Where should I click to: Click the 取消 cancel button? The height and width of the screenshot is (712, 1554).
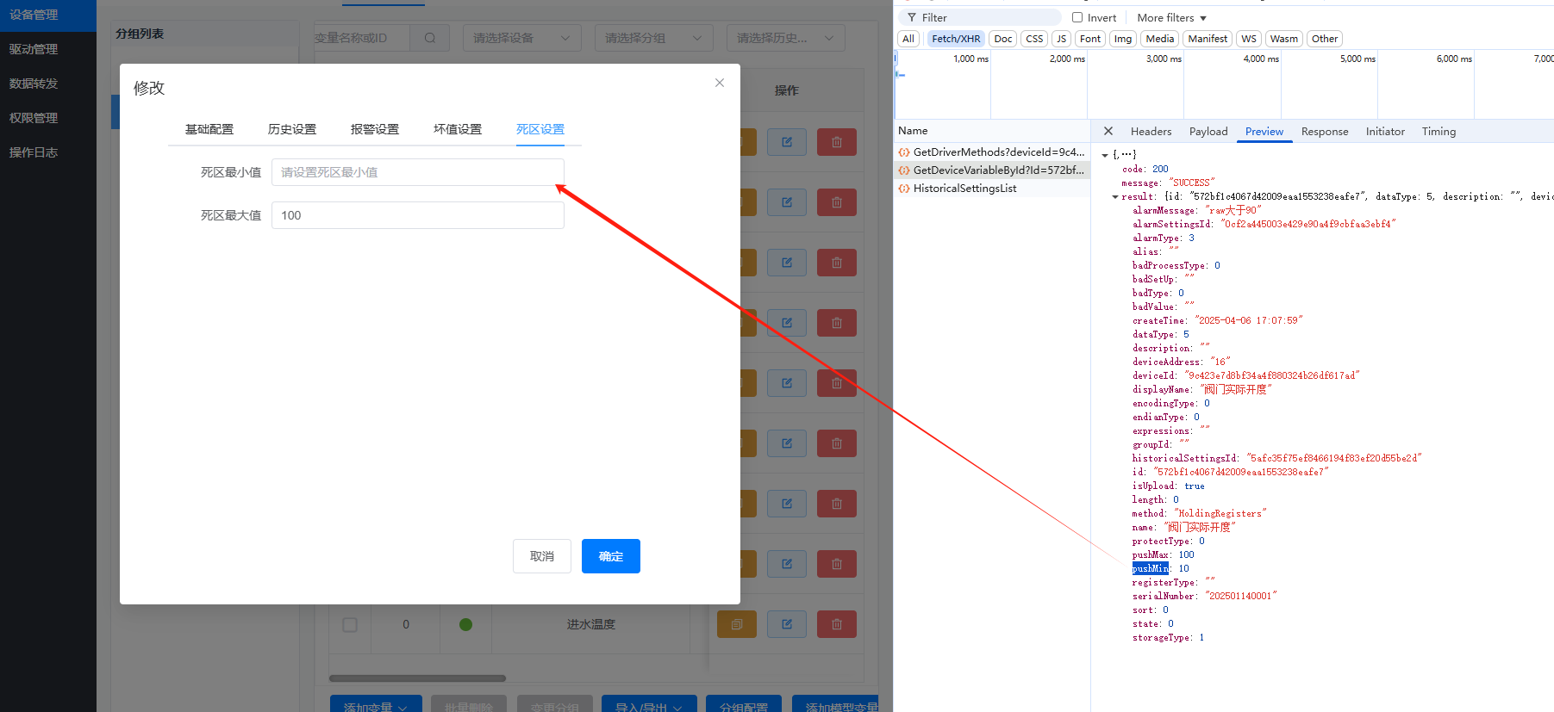[x=542, y=556]
